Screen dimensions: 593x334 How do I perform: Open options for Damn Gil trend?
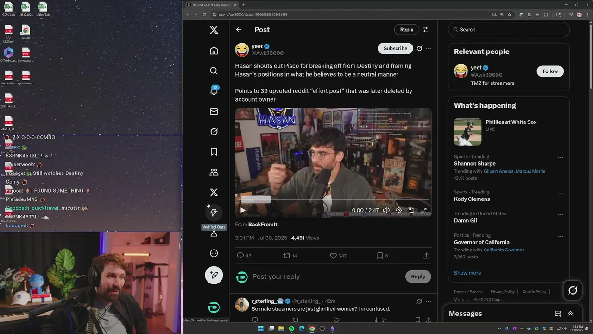click(x=561, y=215)
